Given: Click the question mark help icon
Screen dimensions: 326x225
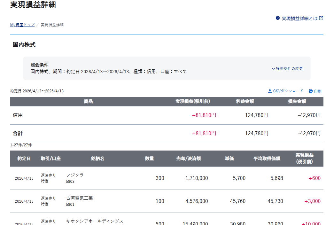Looking at the screenshot, I should [x=278, y=18].
